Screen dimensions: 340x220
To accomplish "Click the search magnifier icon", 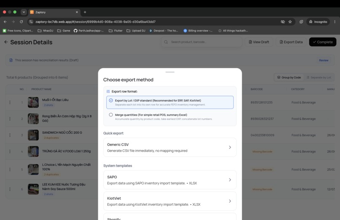I will point(166,42).
